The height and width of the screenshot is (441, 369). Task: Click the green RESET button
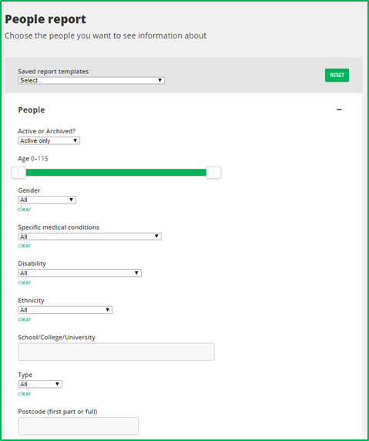tap(337, 75)
